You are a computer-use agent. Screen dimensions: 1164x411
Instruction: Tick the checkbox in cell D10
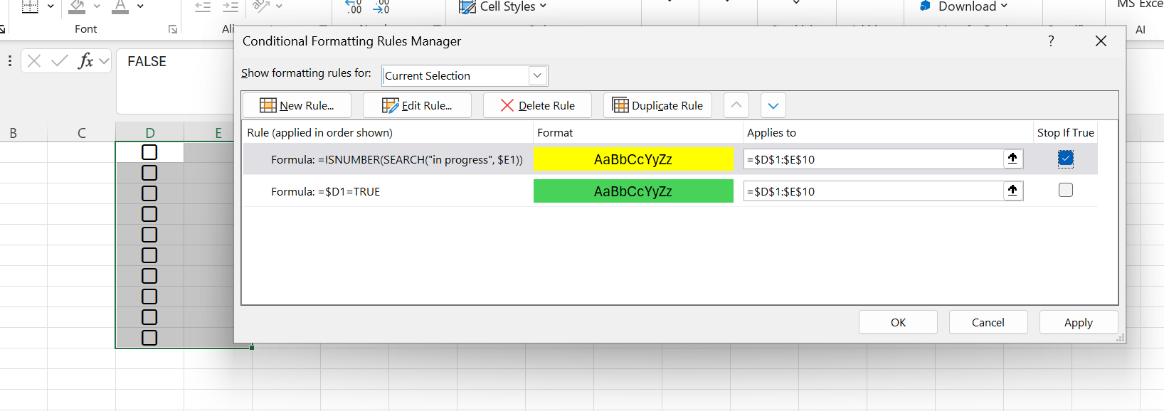pos(149,338)
